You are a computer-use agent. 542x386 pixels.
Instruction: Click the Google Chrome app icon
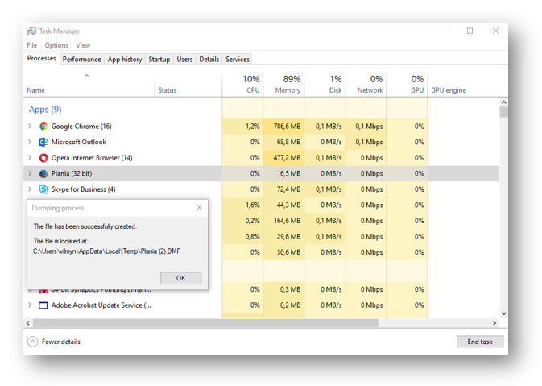pos(43,127)
